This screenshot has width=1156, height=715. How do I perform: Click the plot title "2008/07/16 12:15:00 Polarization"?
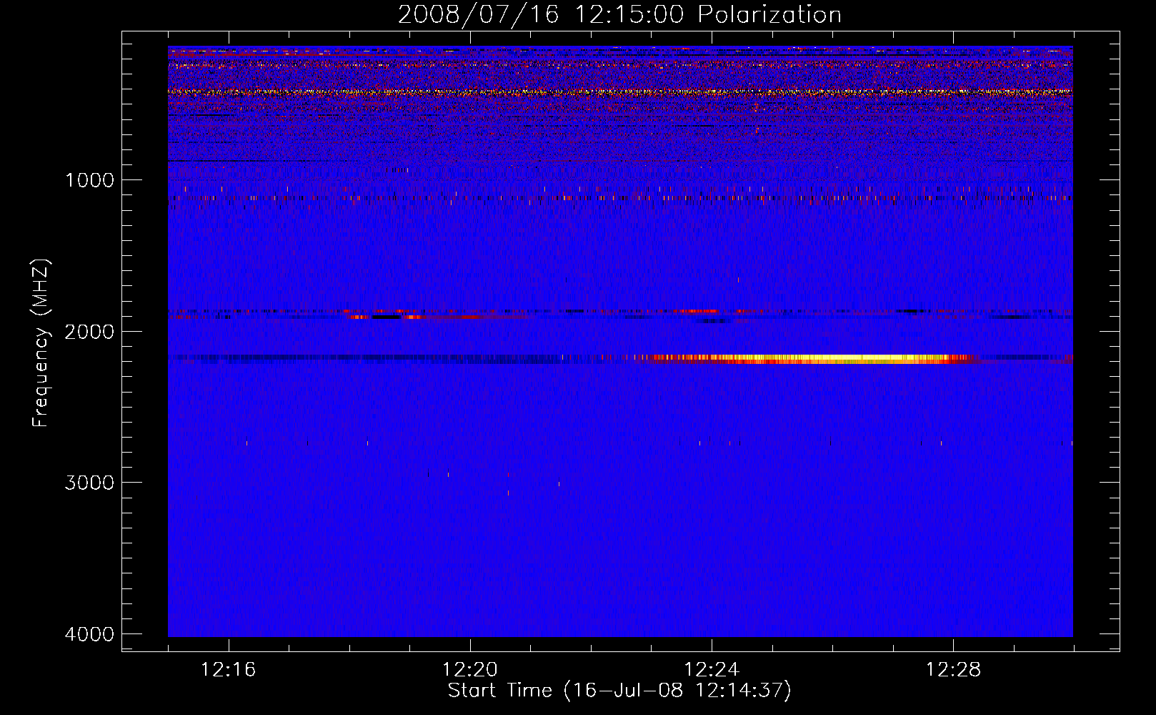tap(619, 14)
